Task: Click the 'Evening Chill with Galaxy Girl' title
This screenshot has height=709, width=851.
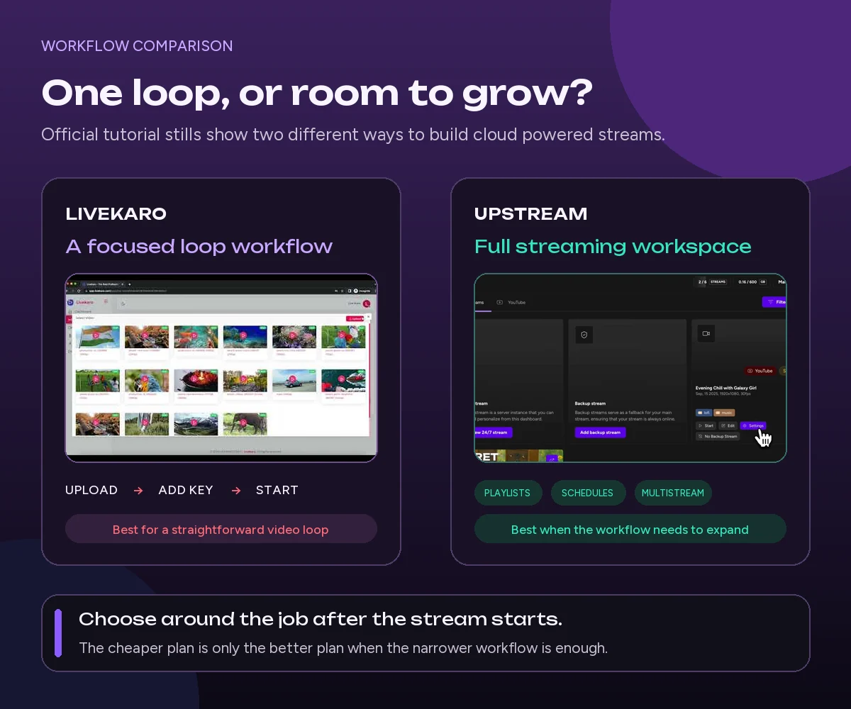Action: point(725,388)
